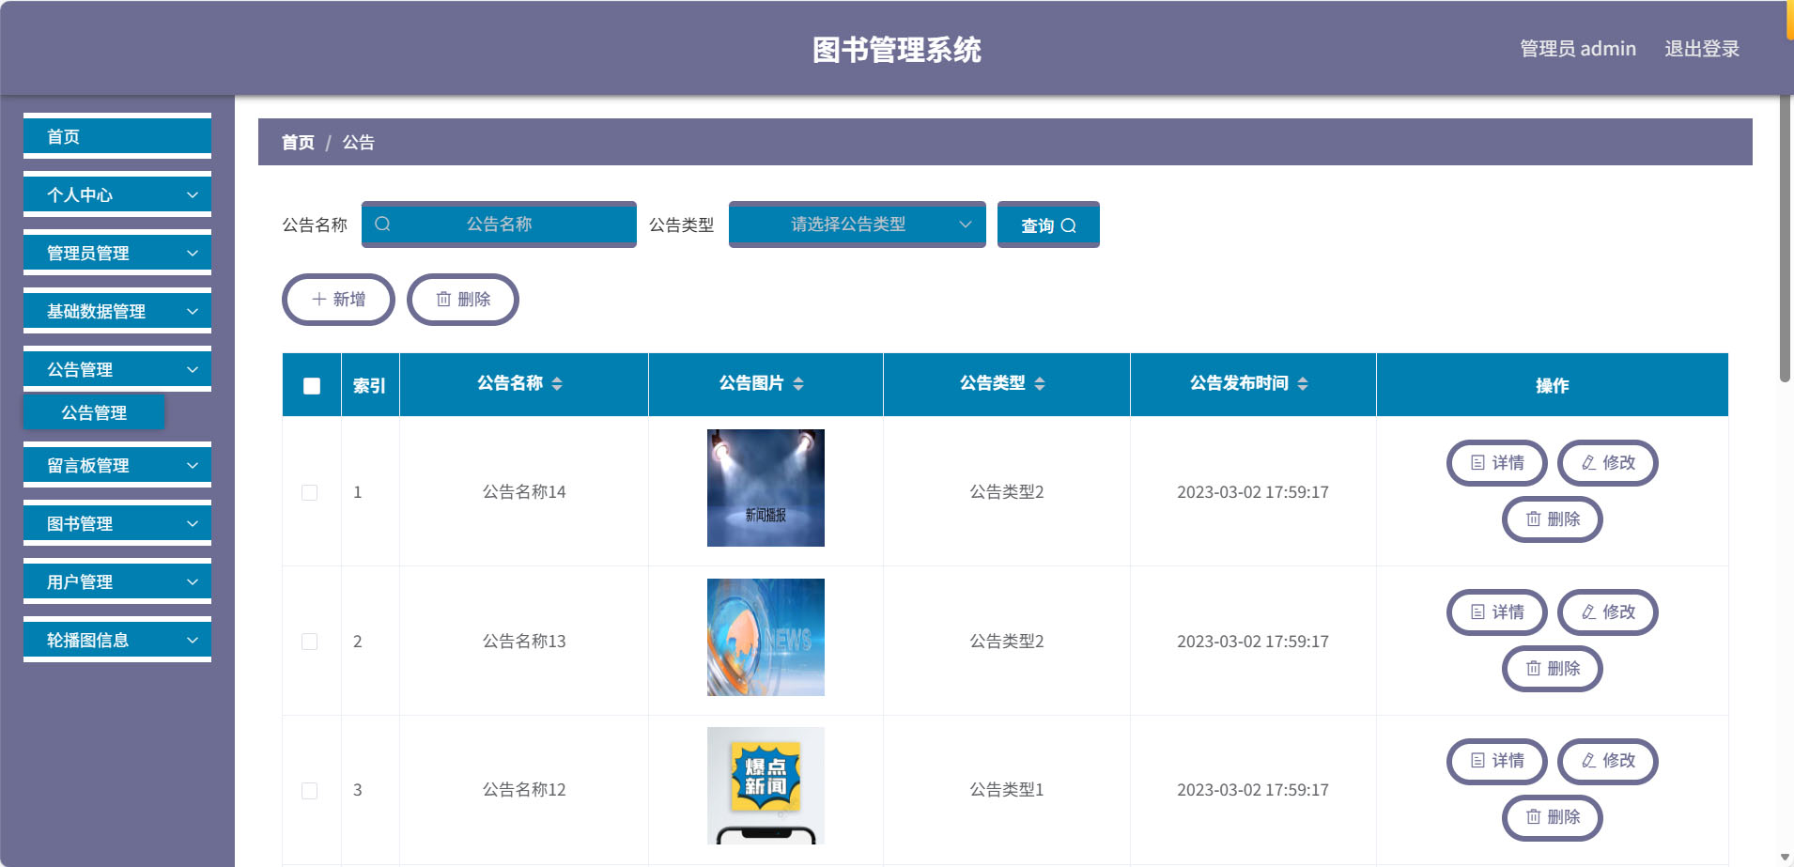Image resolution: width=1794 pixels, height=867 pixels.
Task: Check the row checkbox for 公告名称12
Action: coord(309,791)
